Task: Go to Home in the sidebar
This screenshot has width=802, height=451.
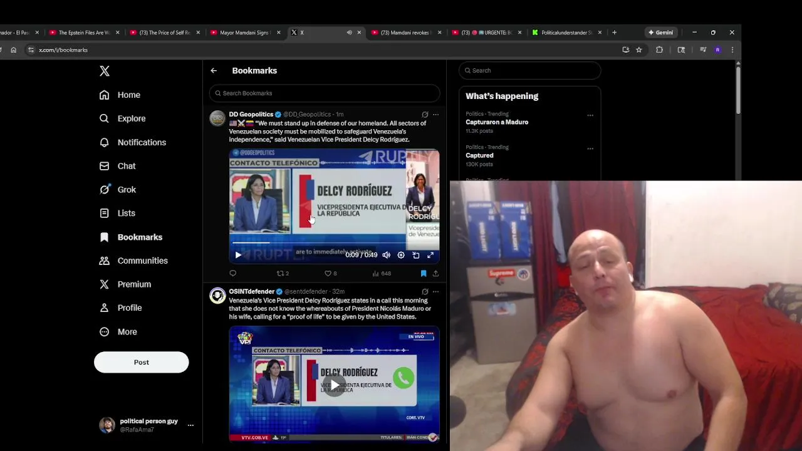Action: pos(120,95)
